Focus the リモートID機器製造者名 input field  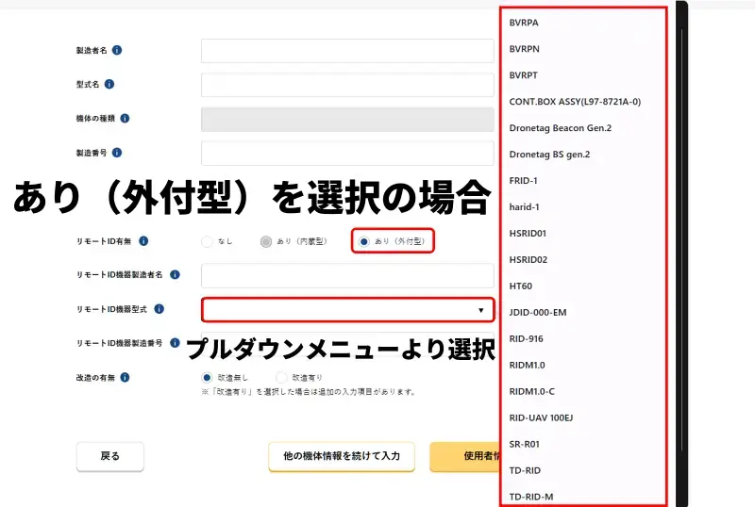click(347, 275)
